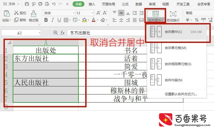Toggle middle vertical alignment
Viewport: 214px width, 128px height.
(121, 13)
